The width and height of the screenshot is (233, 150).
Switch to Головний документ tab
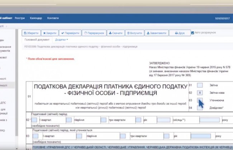[x=37, y=40]
